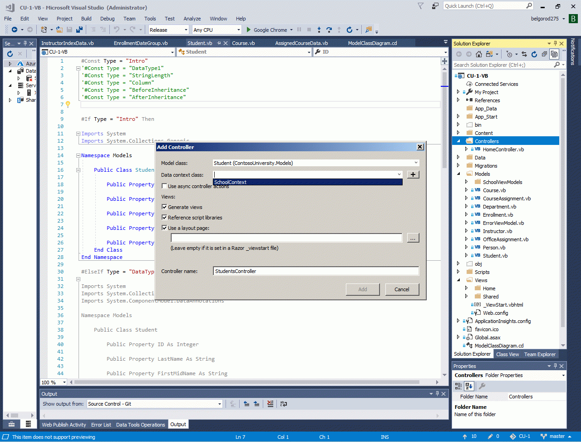Click Clear All icon in Output panel
The height and width of the screenshot is (442, 581).
[x=271, y=403]
